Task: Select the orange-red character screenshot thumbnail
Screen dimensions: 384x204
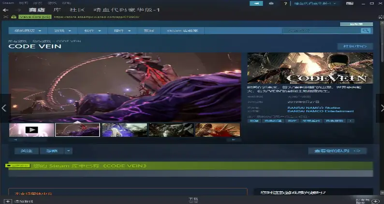Action: (218, 130)
